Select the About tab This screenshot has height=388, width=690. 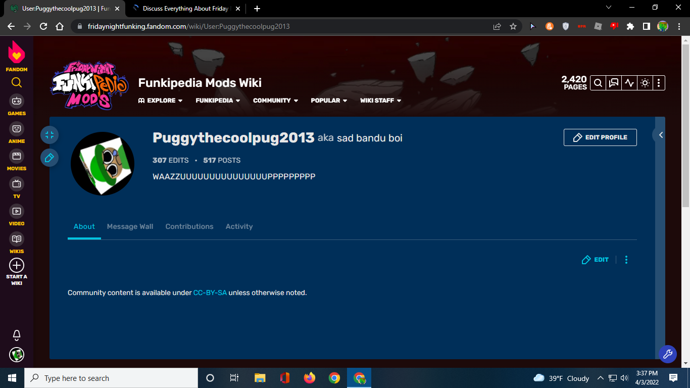pyautogui.click(x=84, y=226)
